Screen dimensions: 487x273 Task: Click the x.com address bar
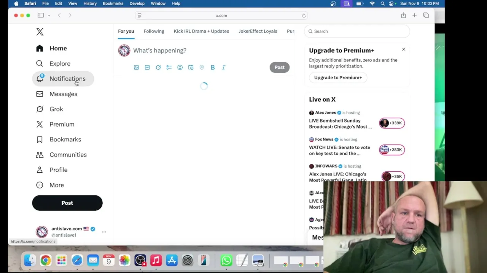click(x=221, y=16)
